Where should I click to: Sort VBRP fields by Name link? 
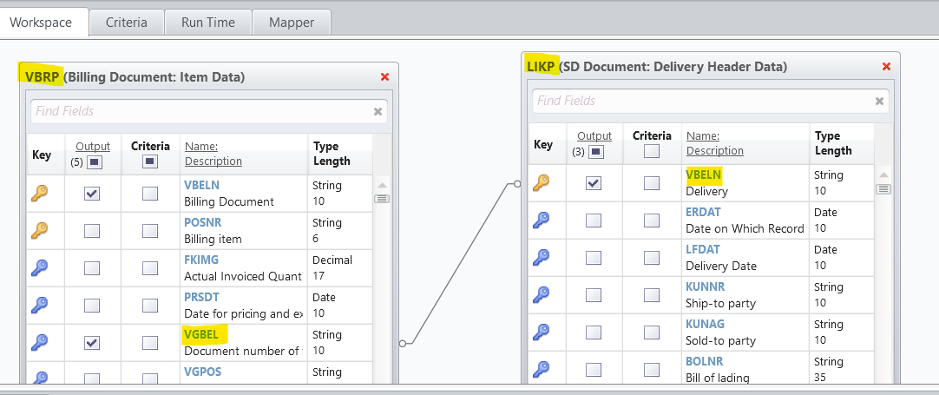[x=201, y=146]
